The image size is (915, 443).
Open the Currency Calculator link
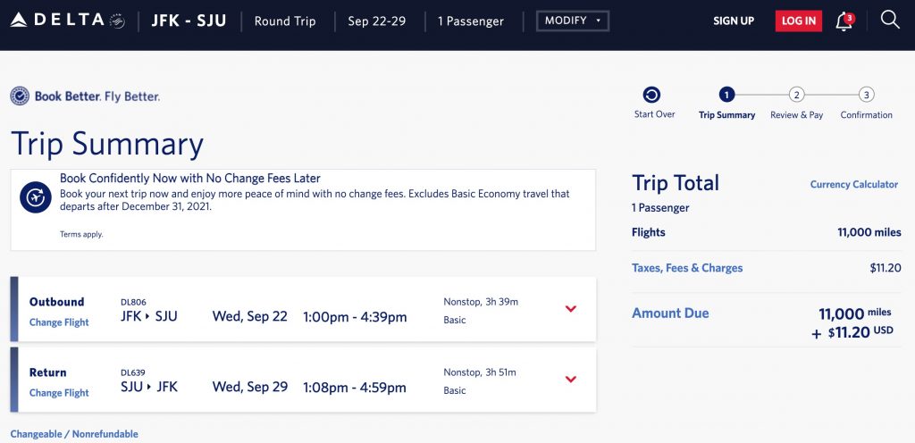coord(853,185)
